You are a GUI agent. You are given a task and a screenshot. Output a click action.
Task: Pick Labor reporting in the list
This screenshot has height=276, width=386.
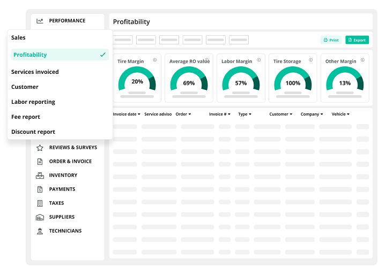pos(33,102)
